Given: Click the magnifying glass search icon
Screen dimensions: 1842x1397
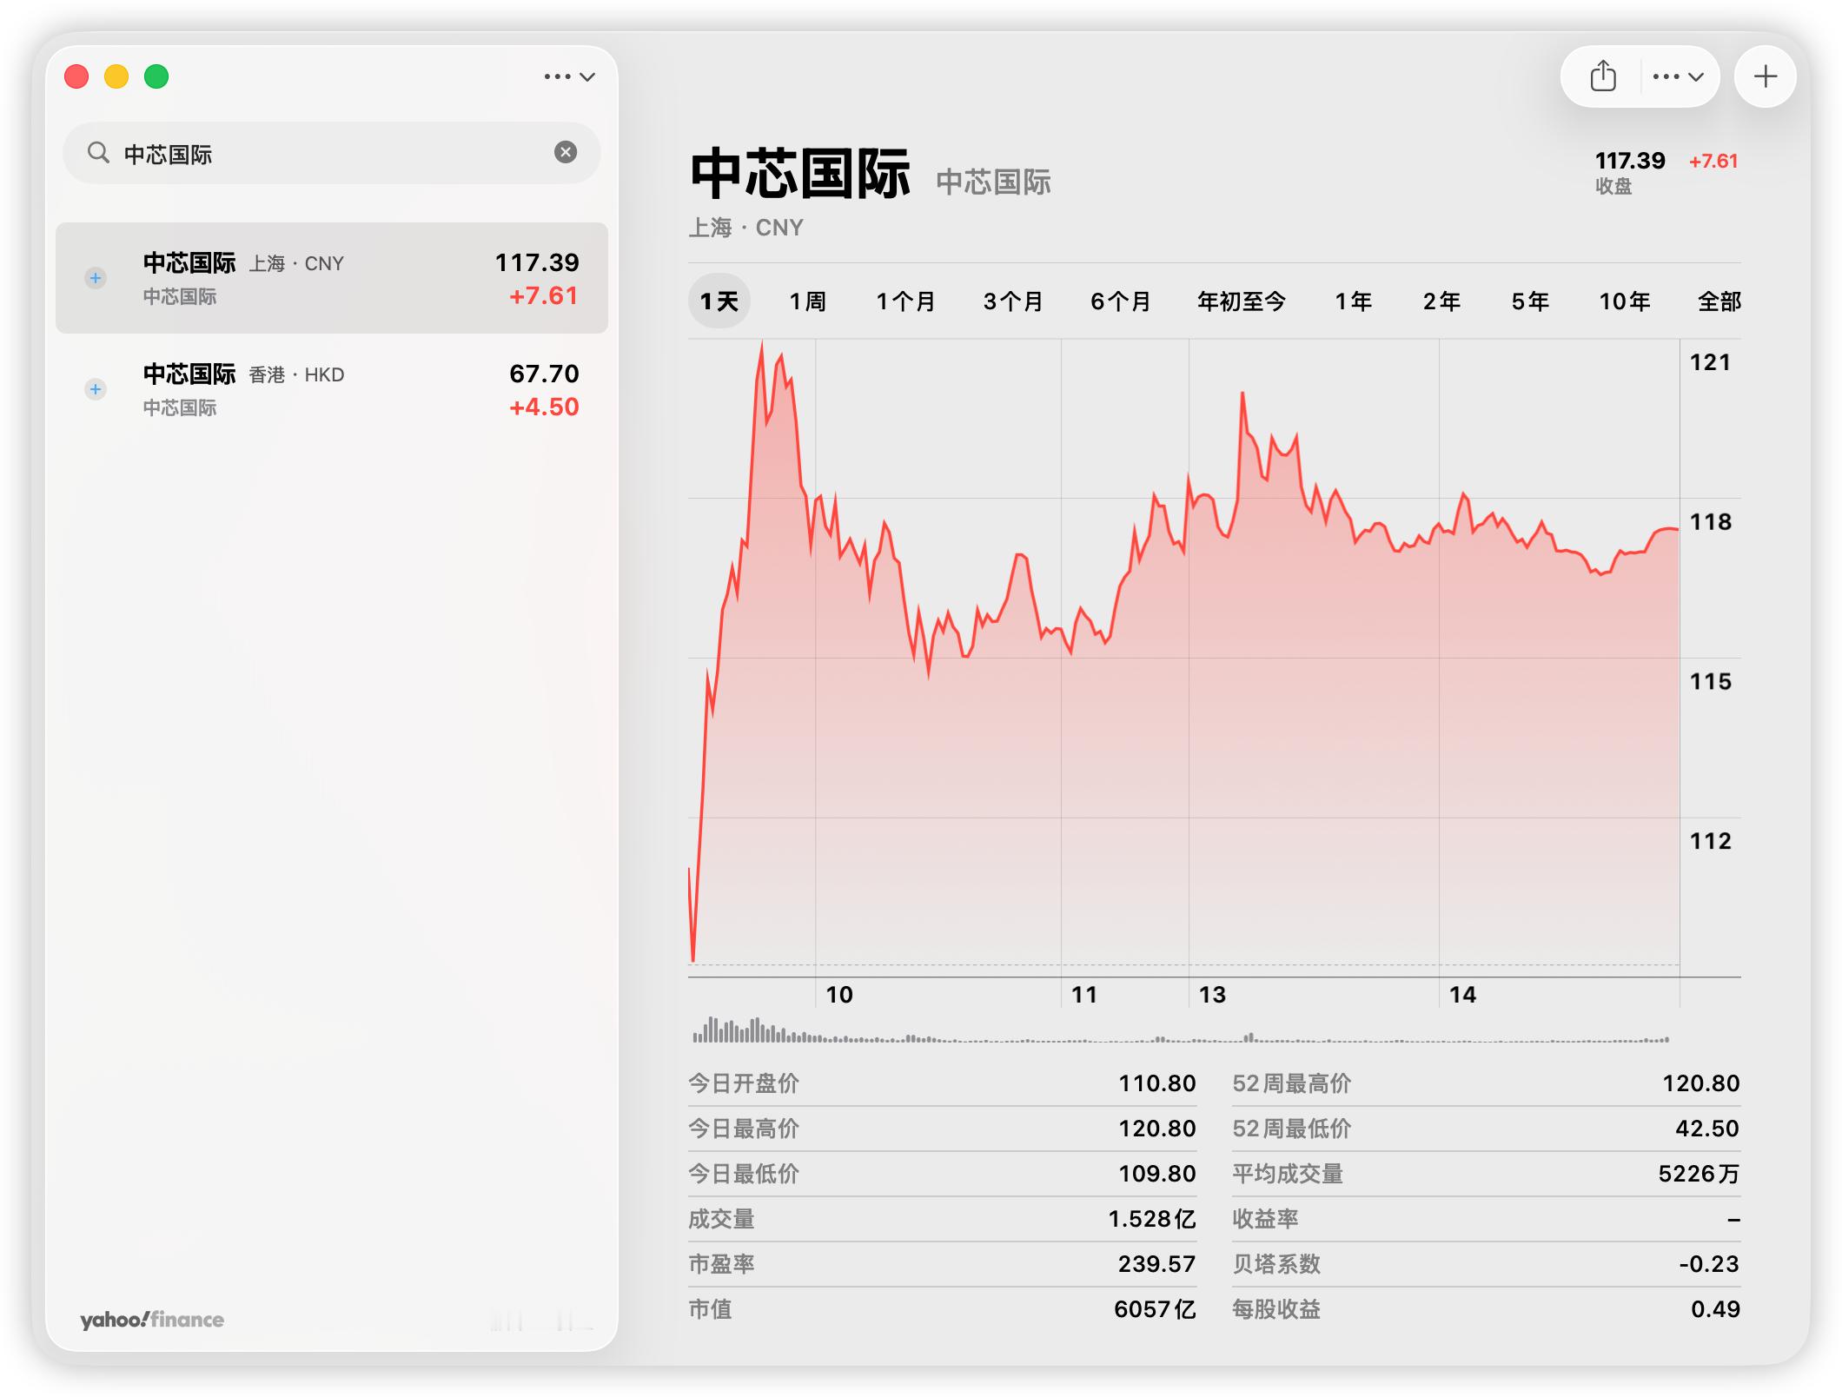Looking at the screenshot, I should point(98,153).
